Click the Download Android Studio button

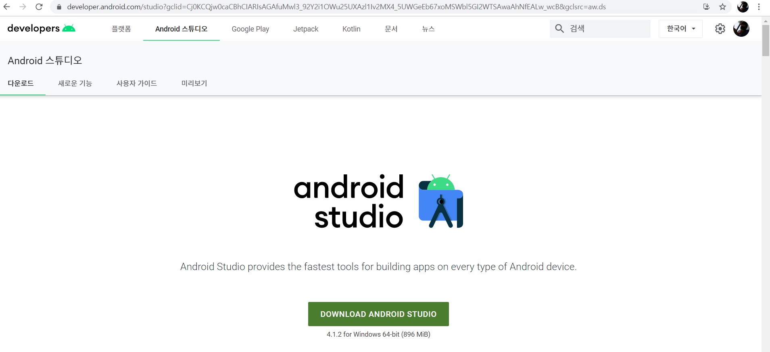coord(378,314)
